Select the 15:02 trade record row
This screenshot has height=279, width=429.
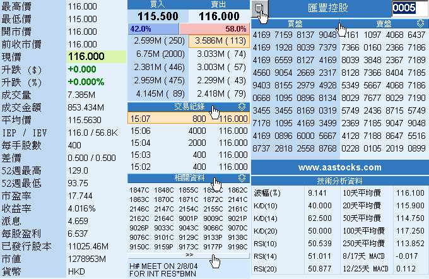click(189, 167)
